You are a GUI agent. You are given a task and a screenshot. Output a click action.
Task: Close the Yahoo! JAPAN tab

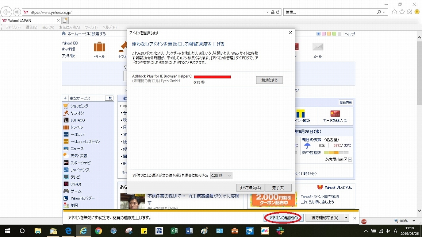(x=58, y=20)
